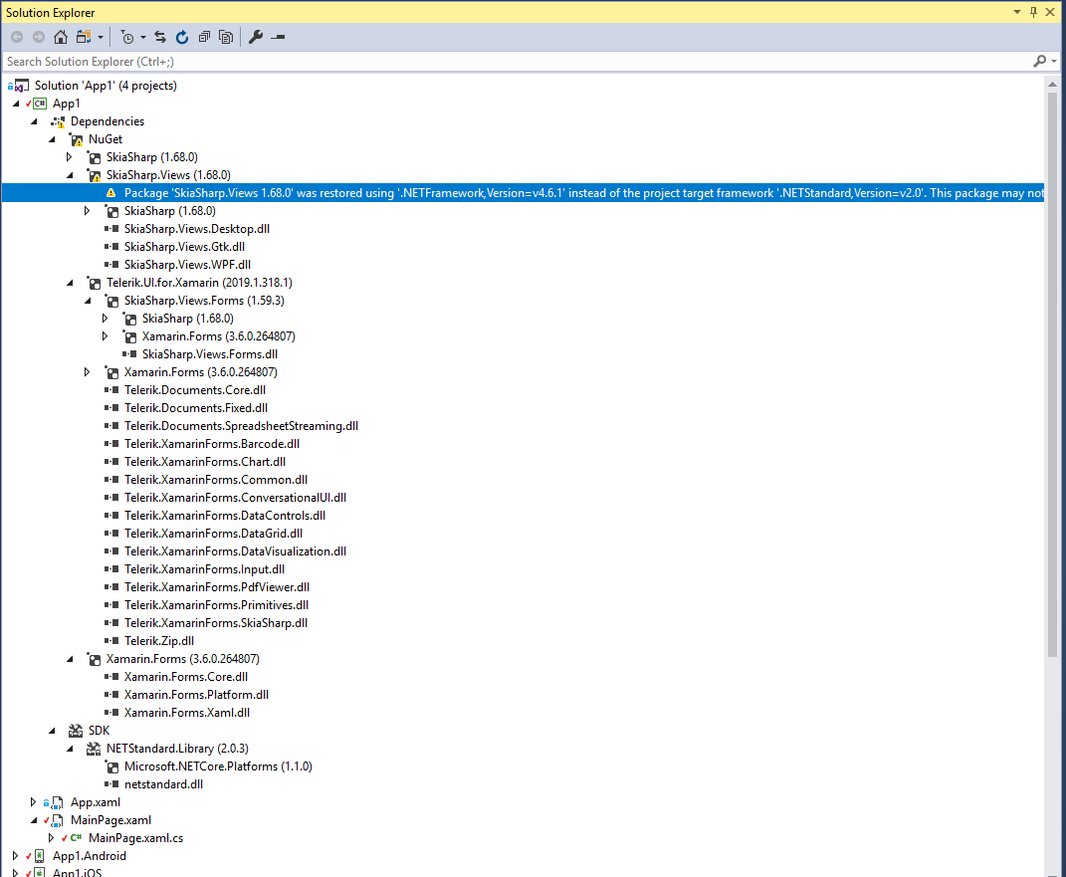The height and width of the screenshot is (877, 1066).
Task: Click the SDK node icon
Action: pyautogui.click(x=76, y=731)
